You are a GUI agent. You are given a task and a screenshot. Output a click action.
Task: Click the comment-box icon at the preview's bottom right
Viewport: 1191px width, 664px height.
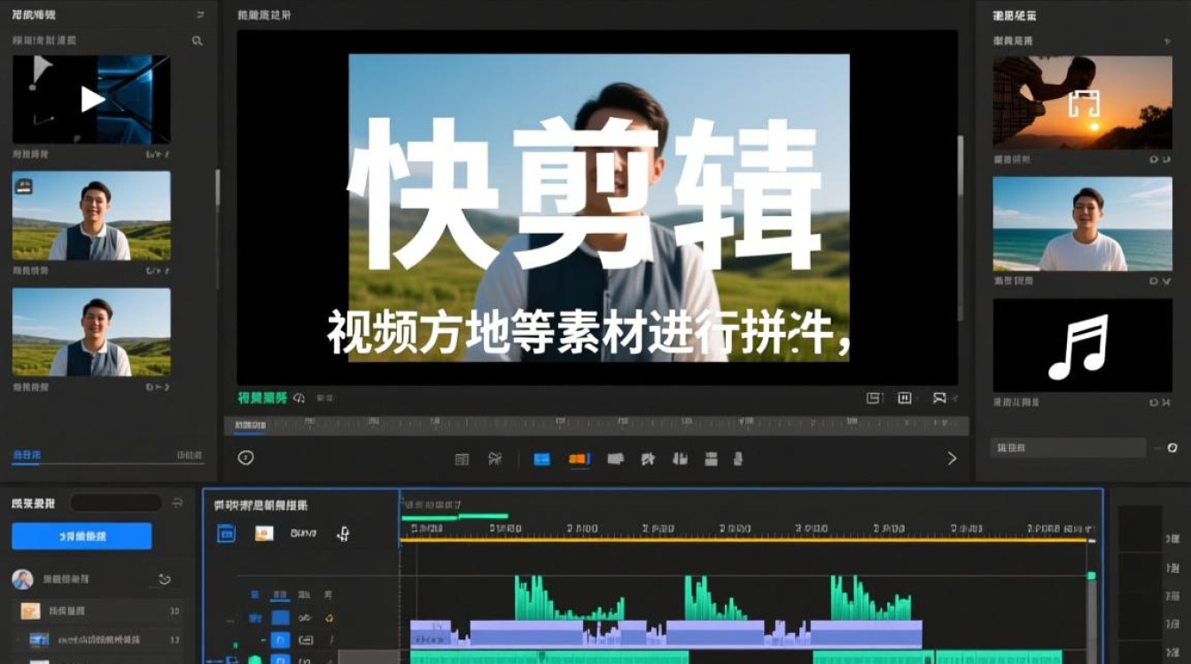click(x=940, y=398)
